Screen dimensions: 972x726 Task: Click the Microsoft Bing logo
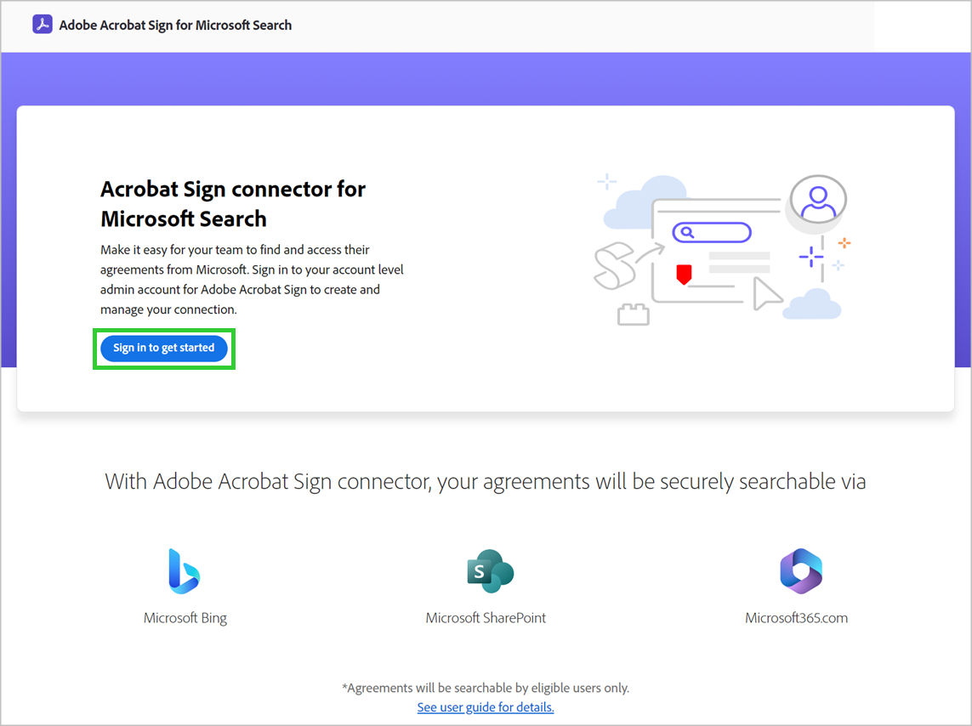[x=184, y=571]
